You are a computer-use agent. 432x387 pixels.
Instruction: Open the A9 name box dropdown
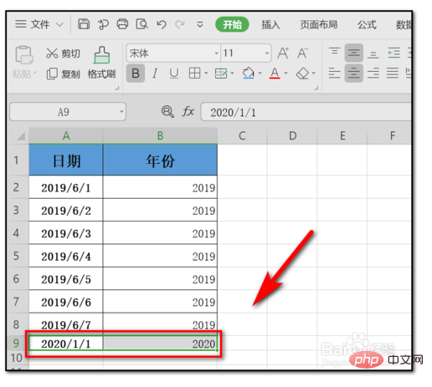[x=121, y=112]
